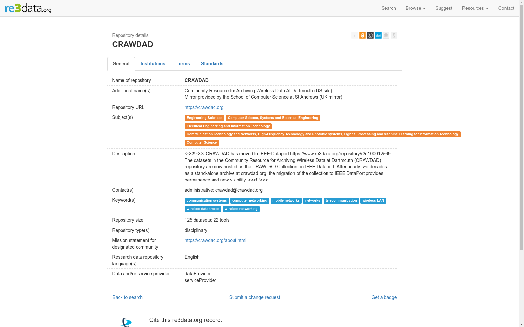
Task: Click the 'serviceProvider' value
Action: pyautogui.click(x=200, y=280)
